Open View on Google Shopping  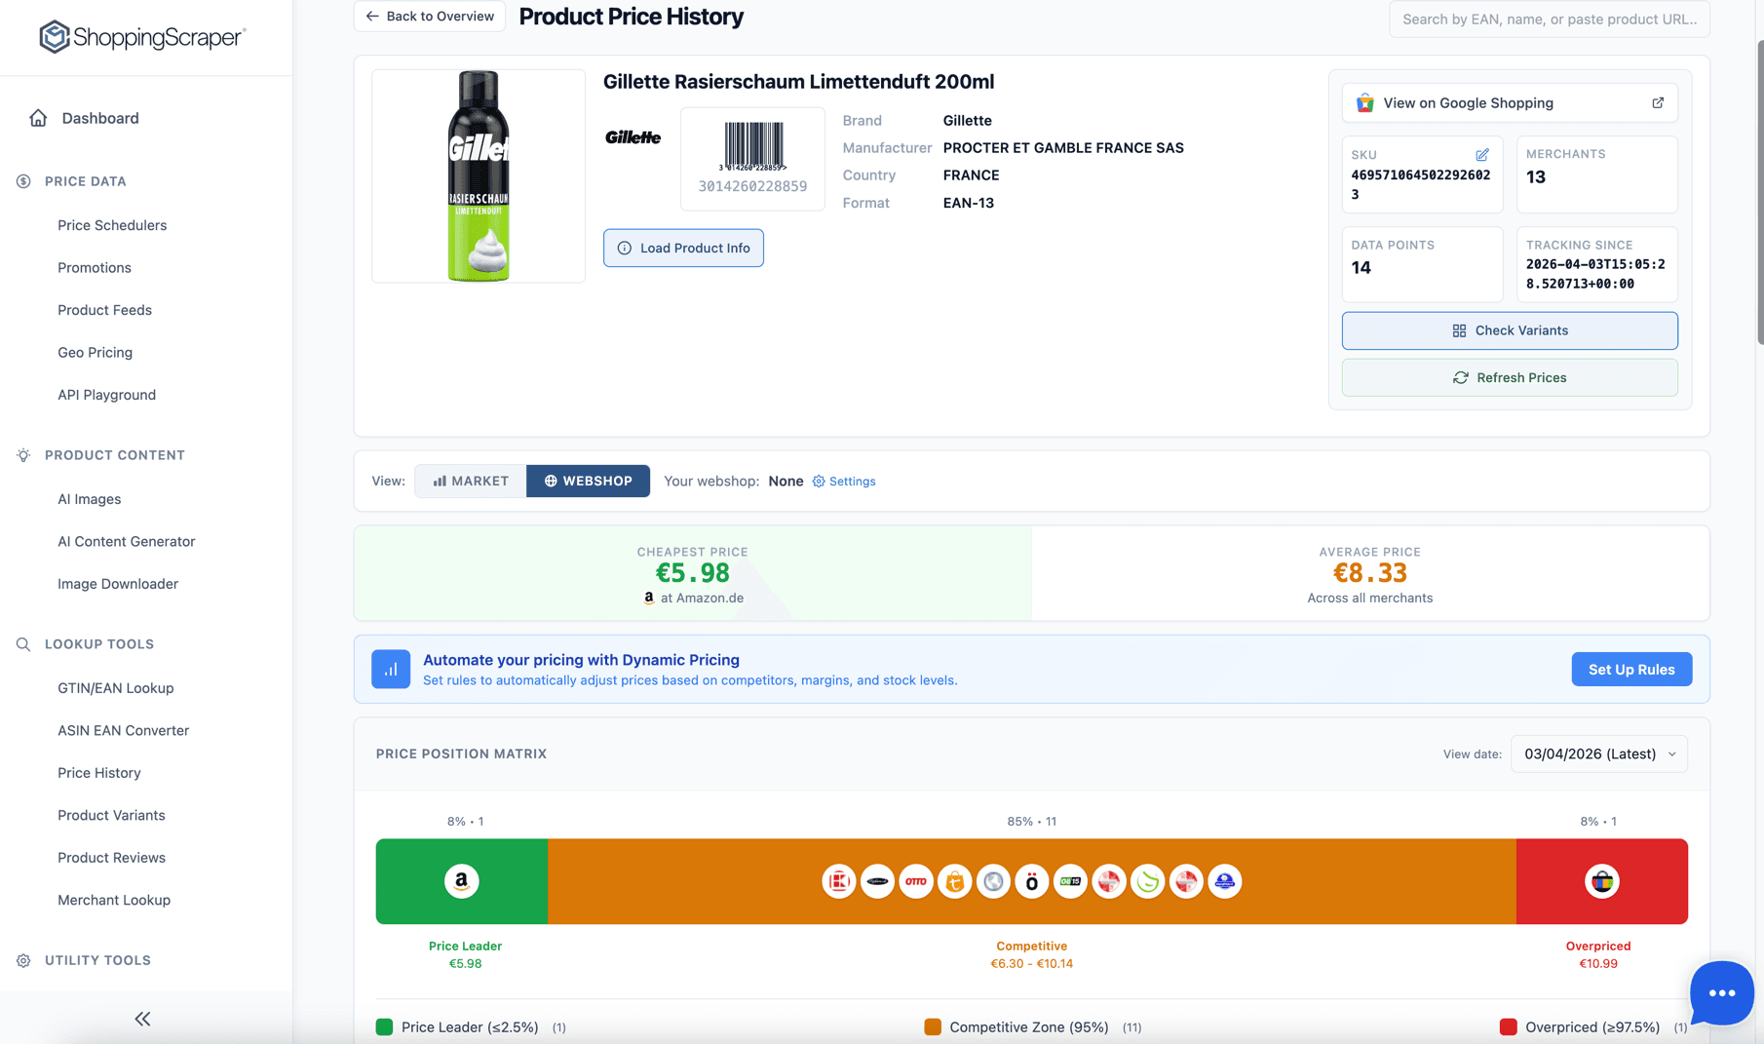(x=1510, y=103)
